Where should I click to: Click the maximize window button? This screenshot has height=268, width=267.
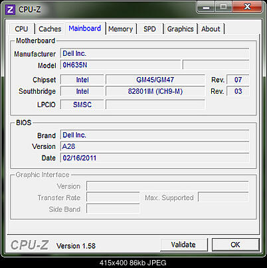click(223, 7)
